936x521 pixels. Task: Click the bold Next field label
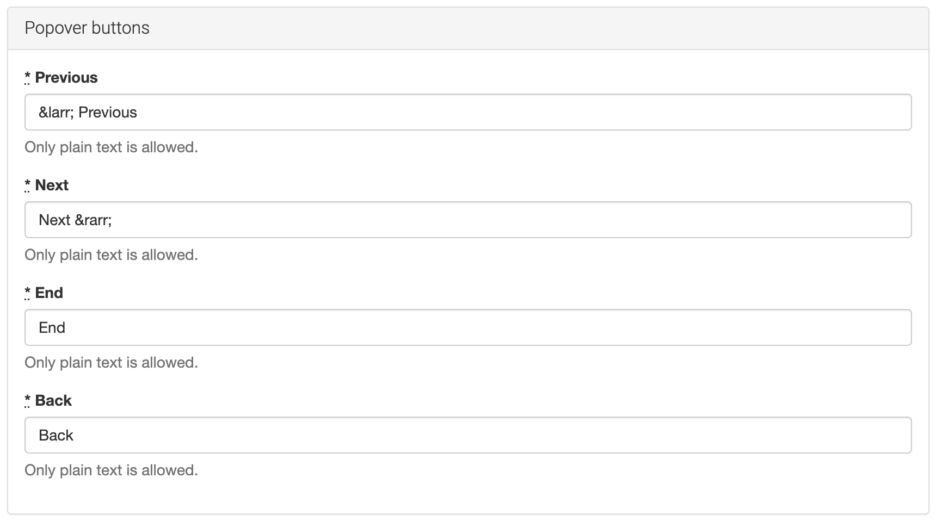point(52,185)
